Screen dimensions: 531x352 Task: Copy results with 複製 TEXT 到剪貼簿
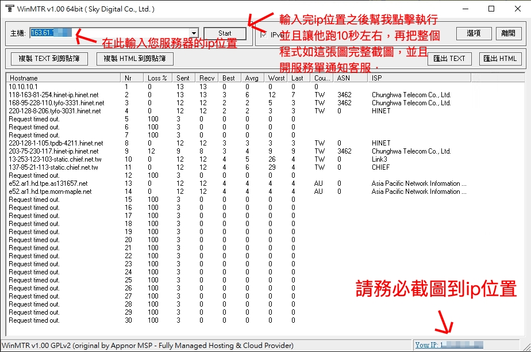pyautogui.click(x=49, y=58)
